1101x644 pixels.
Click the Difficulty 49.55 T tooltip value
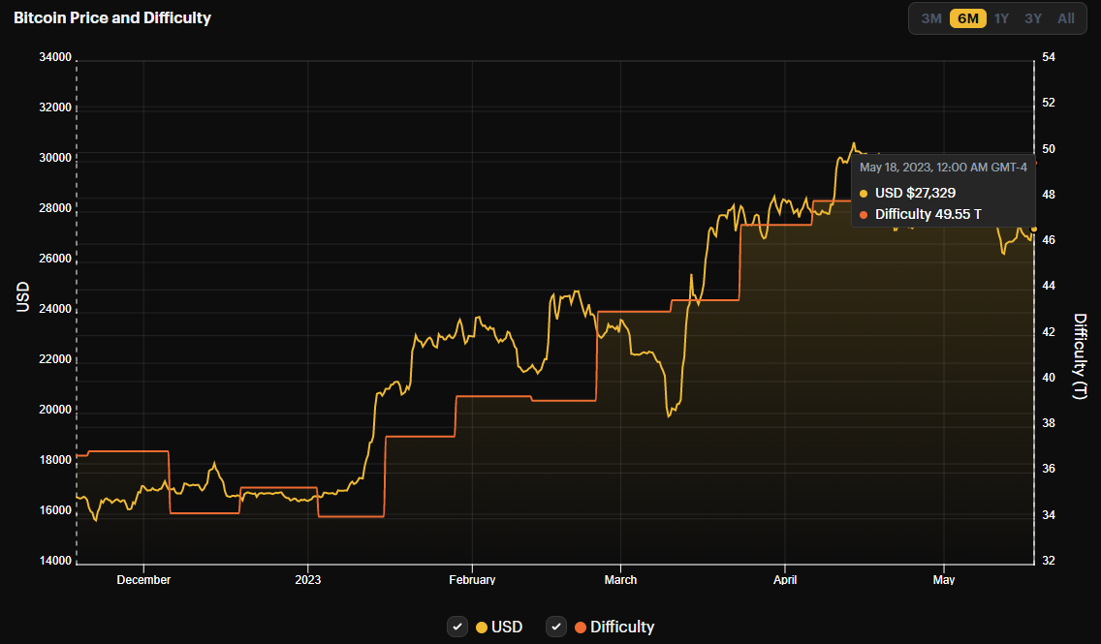pyautogui.click(x=928, y=214)
